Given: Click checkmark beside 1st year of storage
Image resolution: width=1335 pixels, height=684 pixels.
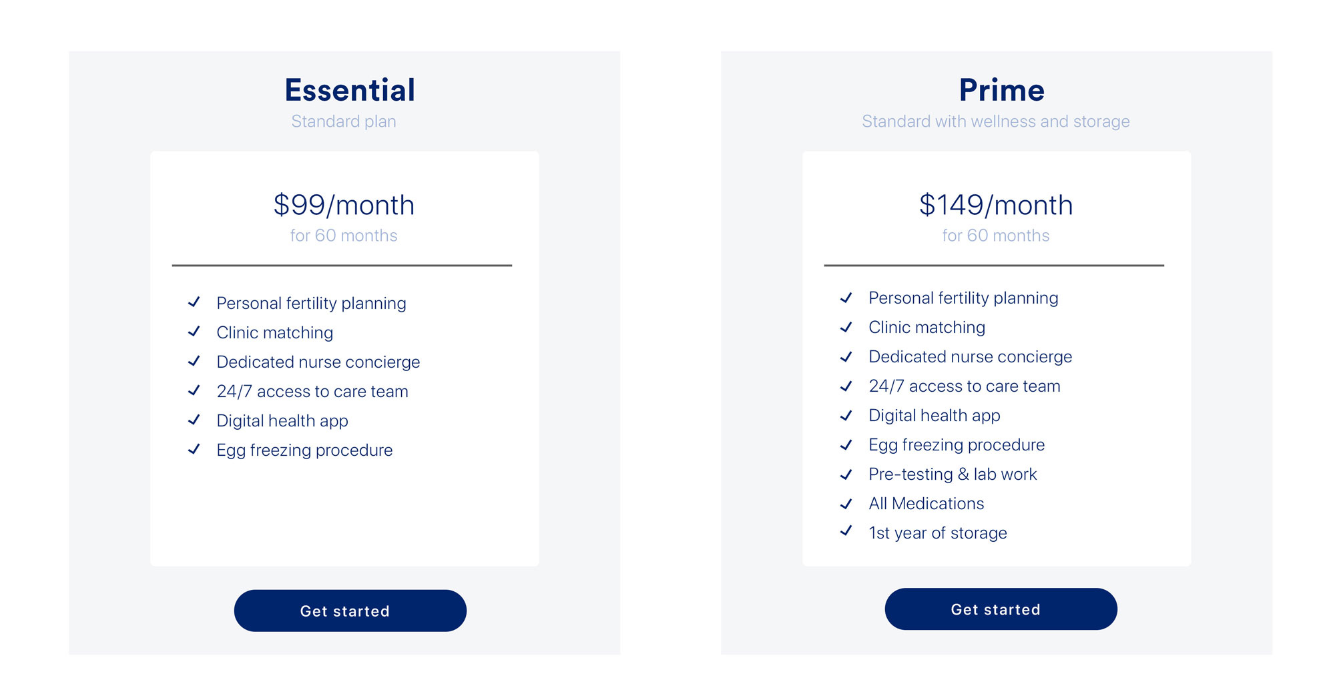Looking at the screenshot, I should (846, 531).
